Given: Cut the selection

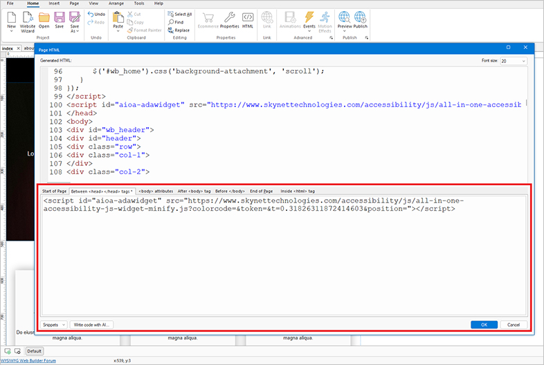Looking at the screenshot, I should pos(134,15).
